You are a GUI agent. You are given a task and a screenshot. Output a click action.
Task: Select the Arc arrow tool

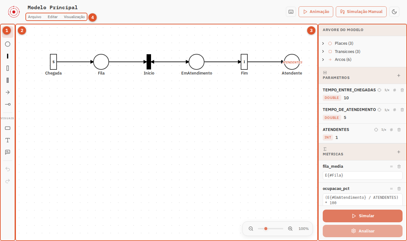click(8, 92)
